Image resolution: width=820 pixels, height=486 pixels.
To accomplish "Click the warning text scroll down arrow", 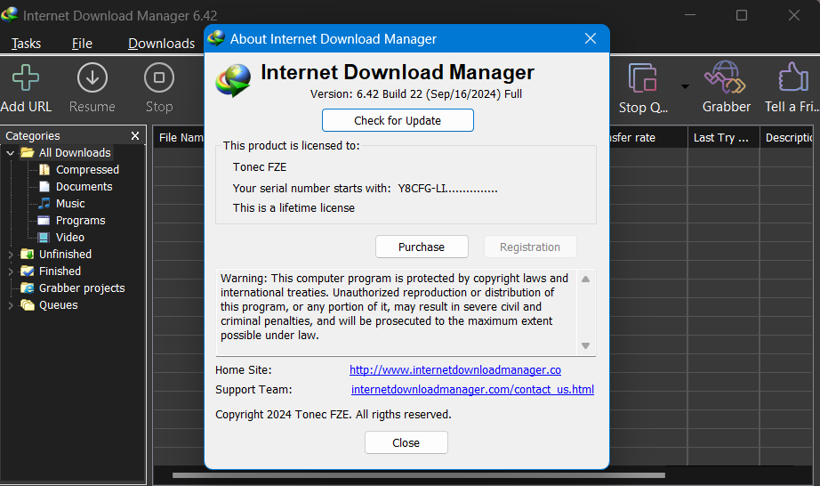I will [586, 345].
